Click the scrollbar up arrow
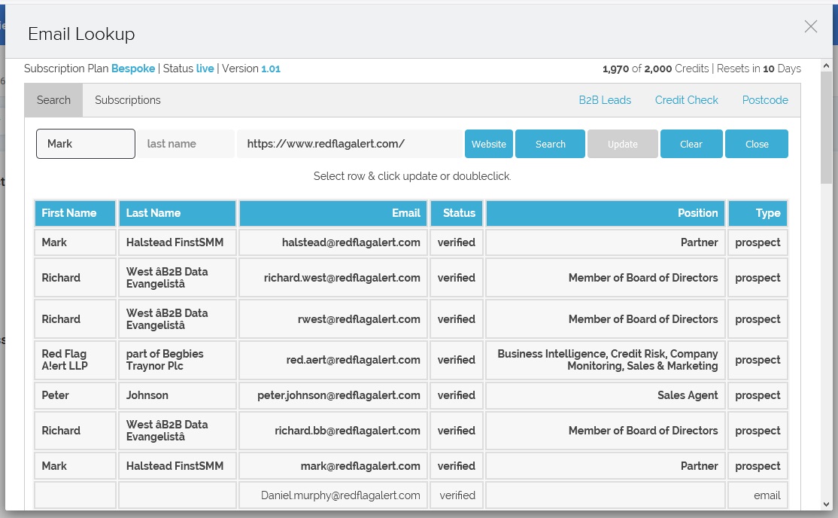The image size is (838, 518). [826, 66]
